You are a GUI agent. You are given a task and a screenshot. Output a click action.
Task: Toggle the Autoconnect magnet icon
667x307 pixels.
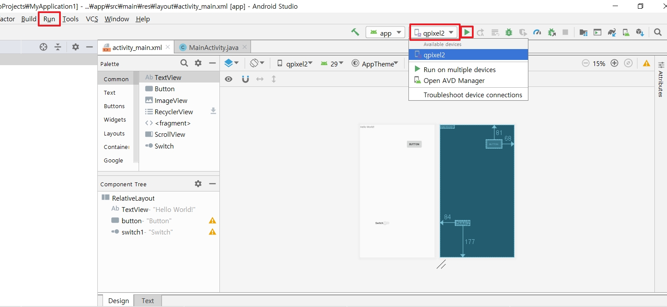pyautogui.click(x=246, y=79)
